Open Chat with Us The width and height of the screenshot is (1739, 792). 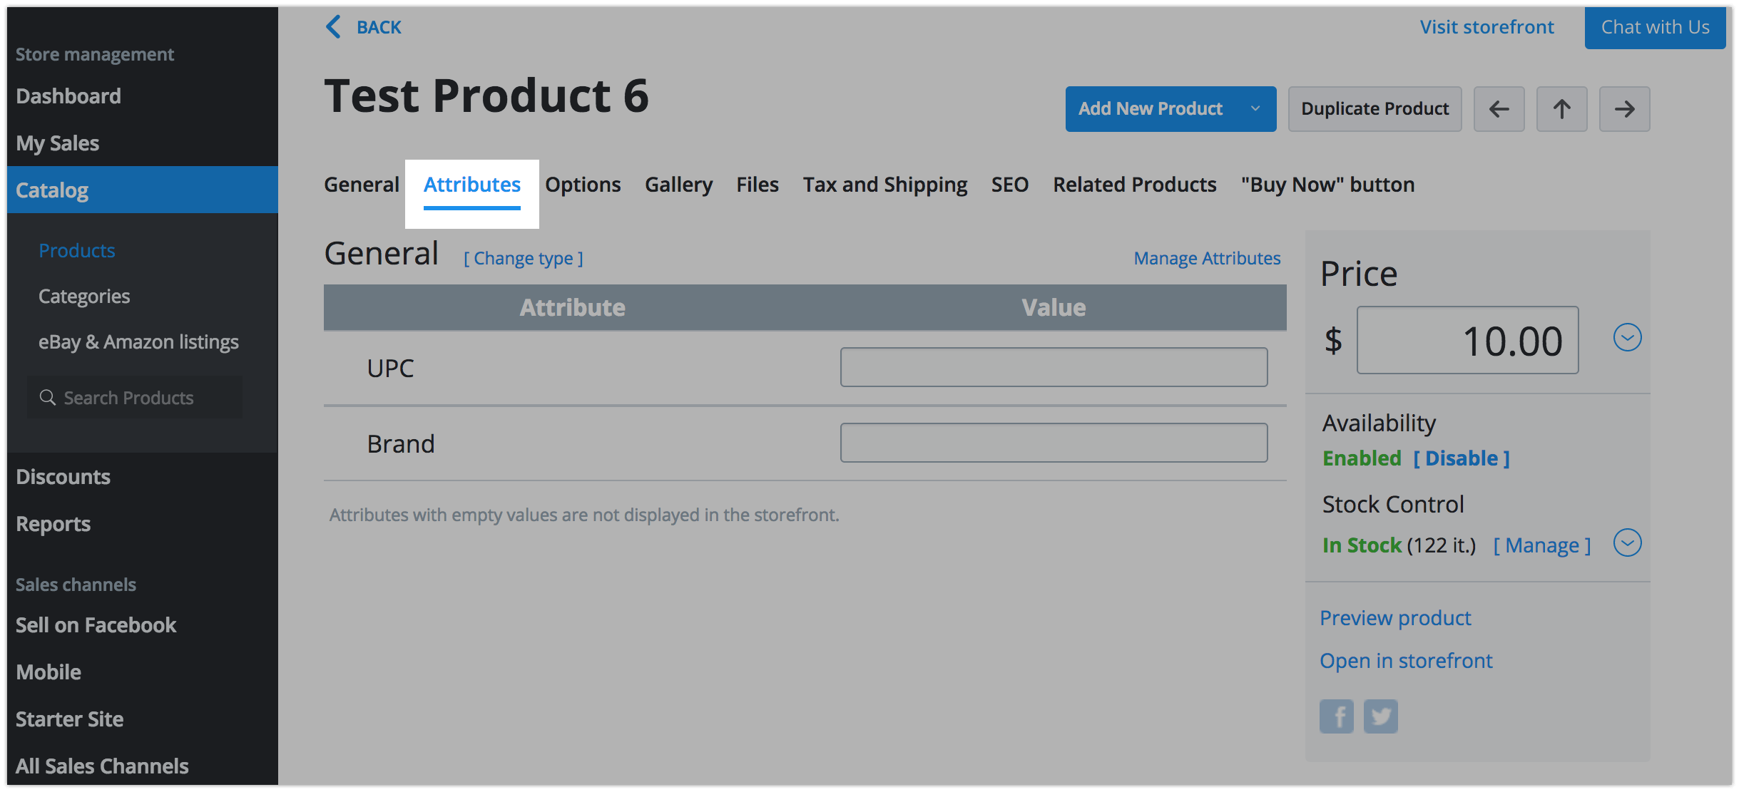point(1655,27)
